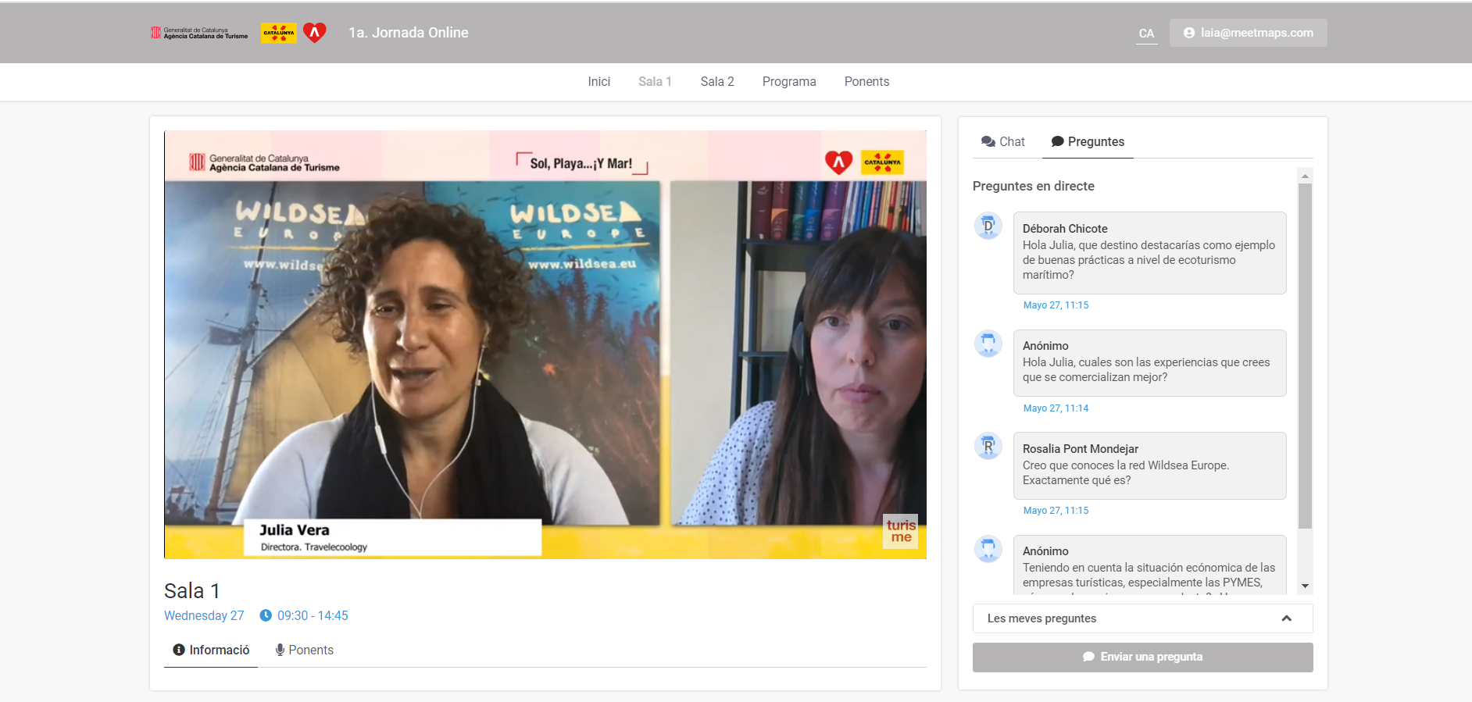Open the language selector CA
Screen dimensions: 1472x702
coord(1146,34)
